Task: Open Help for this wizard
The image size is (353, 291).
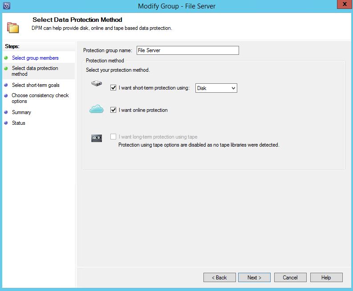Action: tap(326, 278)
